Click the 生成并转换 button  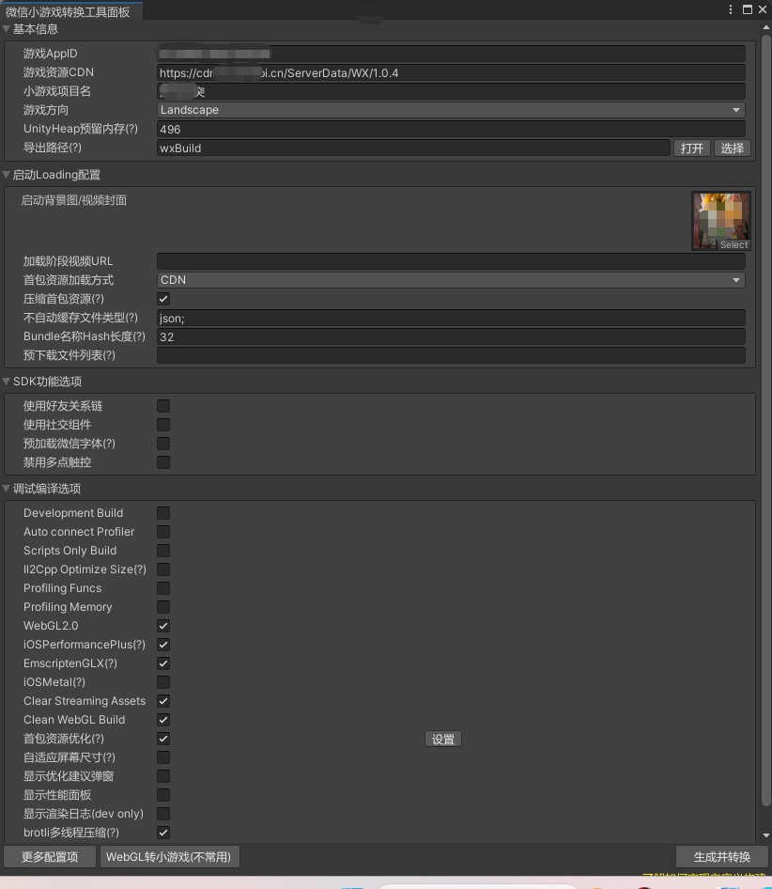(721, 856)
